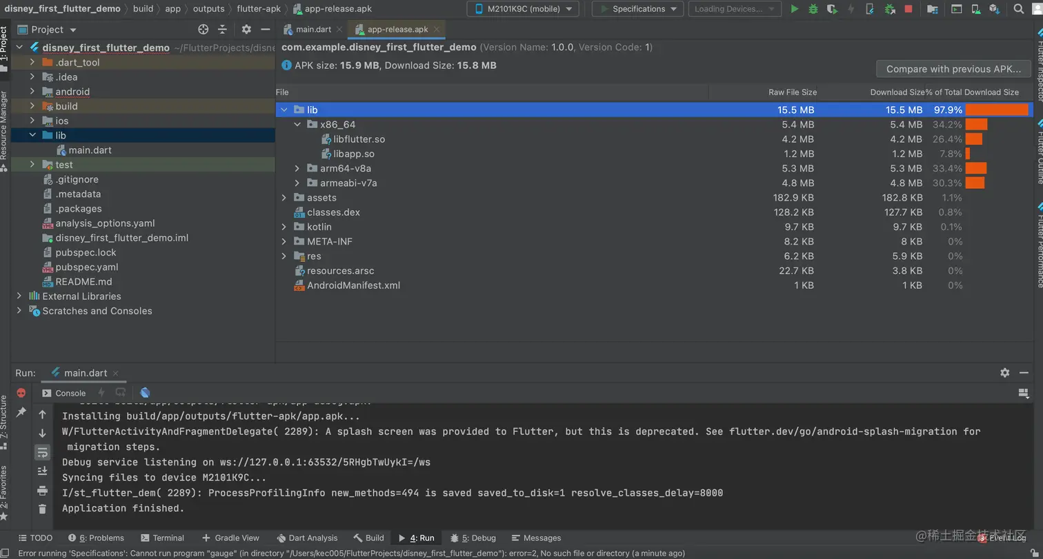
Task: Open Run panel settings gear
Action: point(1004,373)
